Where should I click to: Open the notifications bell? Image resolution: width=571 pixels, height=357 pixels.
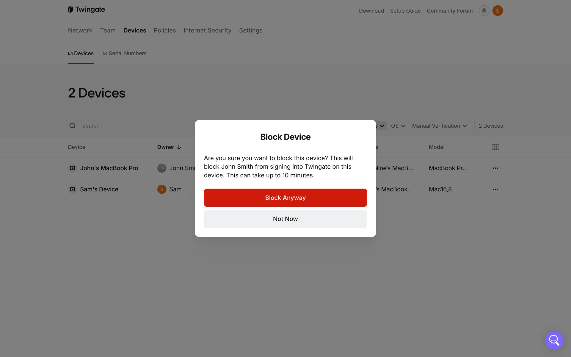pos(484,11)
